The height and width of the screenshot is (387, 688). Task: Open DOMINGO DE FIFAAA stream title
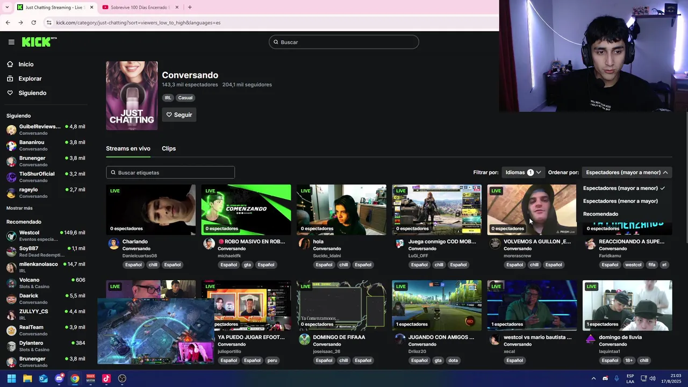339,337
